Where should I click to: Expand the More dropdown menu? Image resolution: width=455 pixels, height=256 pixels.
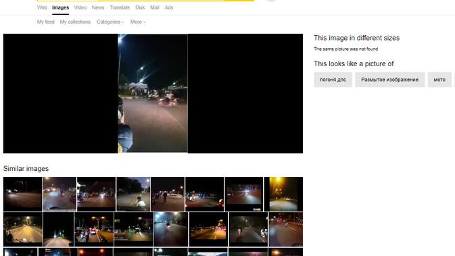point(138,22)
